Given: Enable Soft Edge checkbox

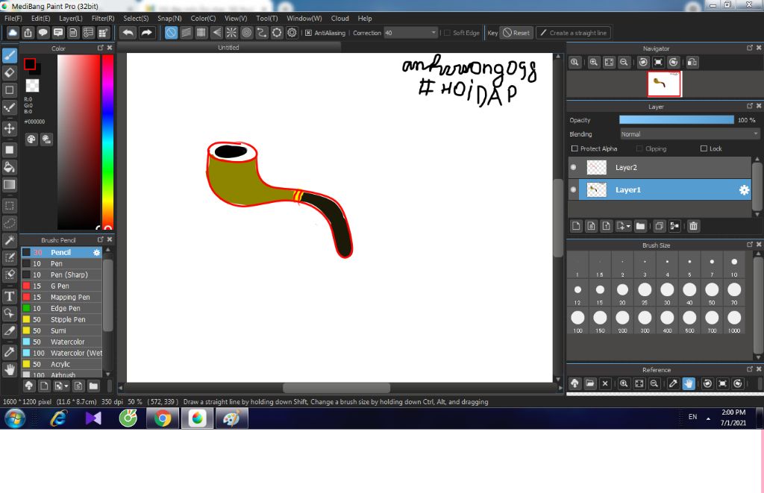Looking at the screenshot, I should pos(448,33).
